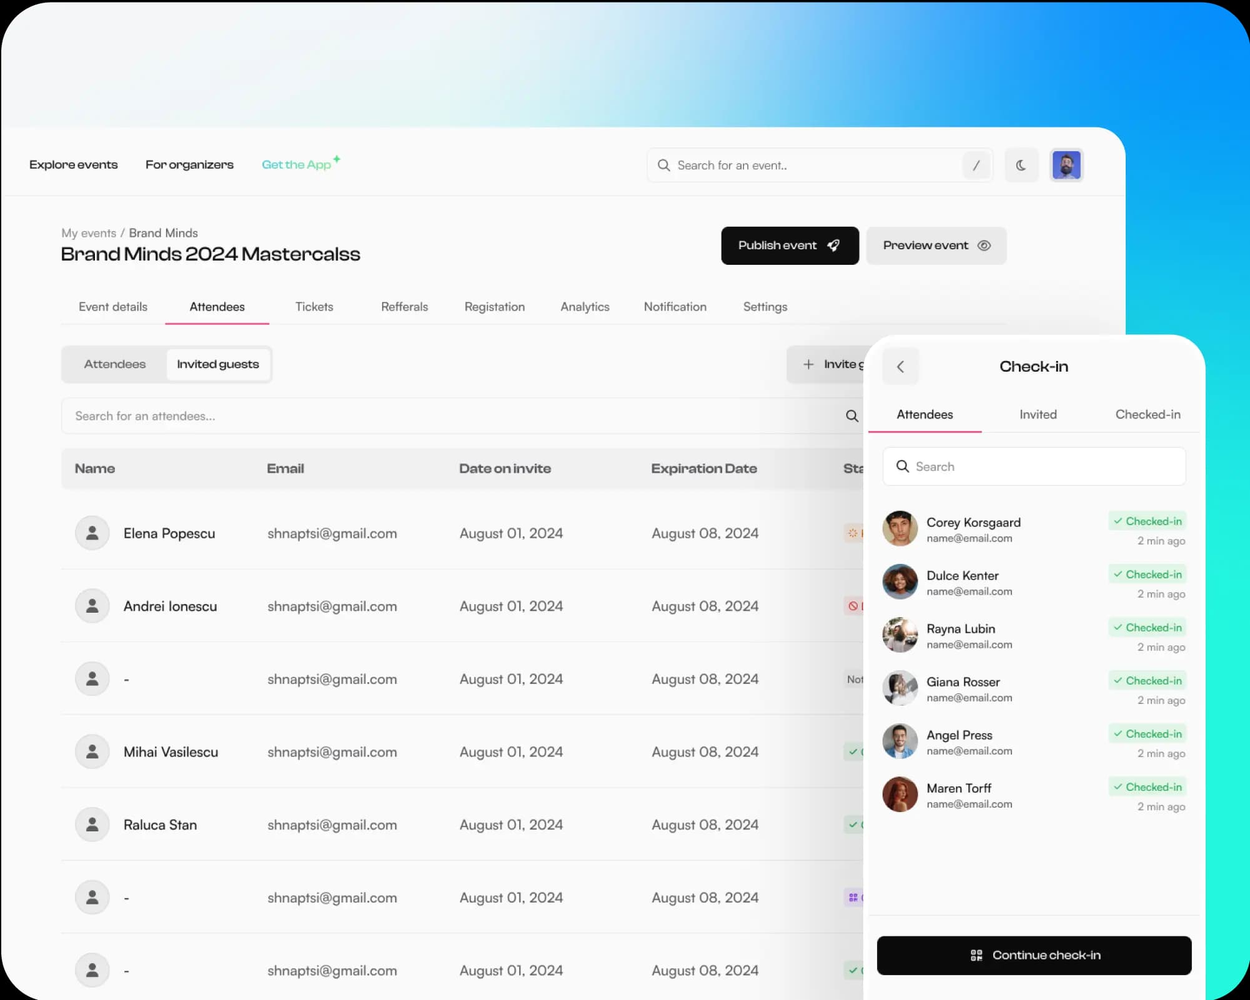Open the Settings tab
The image size is (1250, 1000).
coord(765,307)
